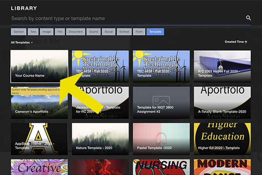Open the All Templates dropdown
262x175 pixels.
pos(22,42)
